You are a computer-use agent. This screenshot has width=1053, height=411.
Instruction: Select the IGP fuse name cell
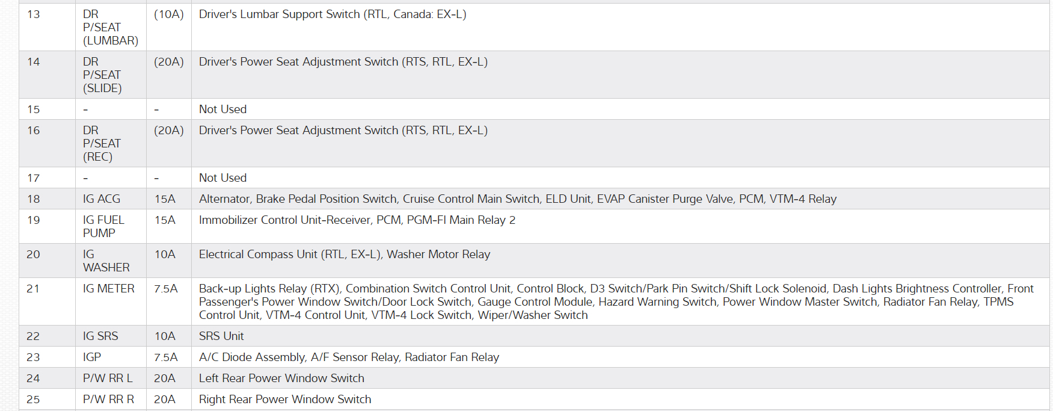pos(92,357)
